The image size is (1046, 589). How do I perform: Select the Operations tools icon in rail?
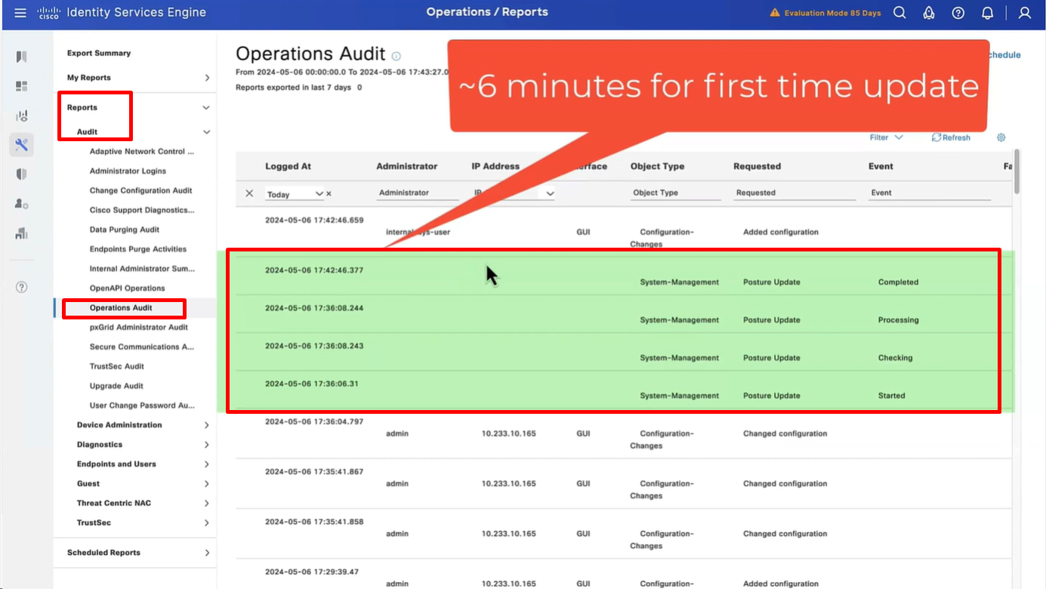[x=21, y=145]
